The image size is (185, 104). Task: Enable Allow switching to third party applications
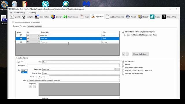coord(123,32)
